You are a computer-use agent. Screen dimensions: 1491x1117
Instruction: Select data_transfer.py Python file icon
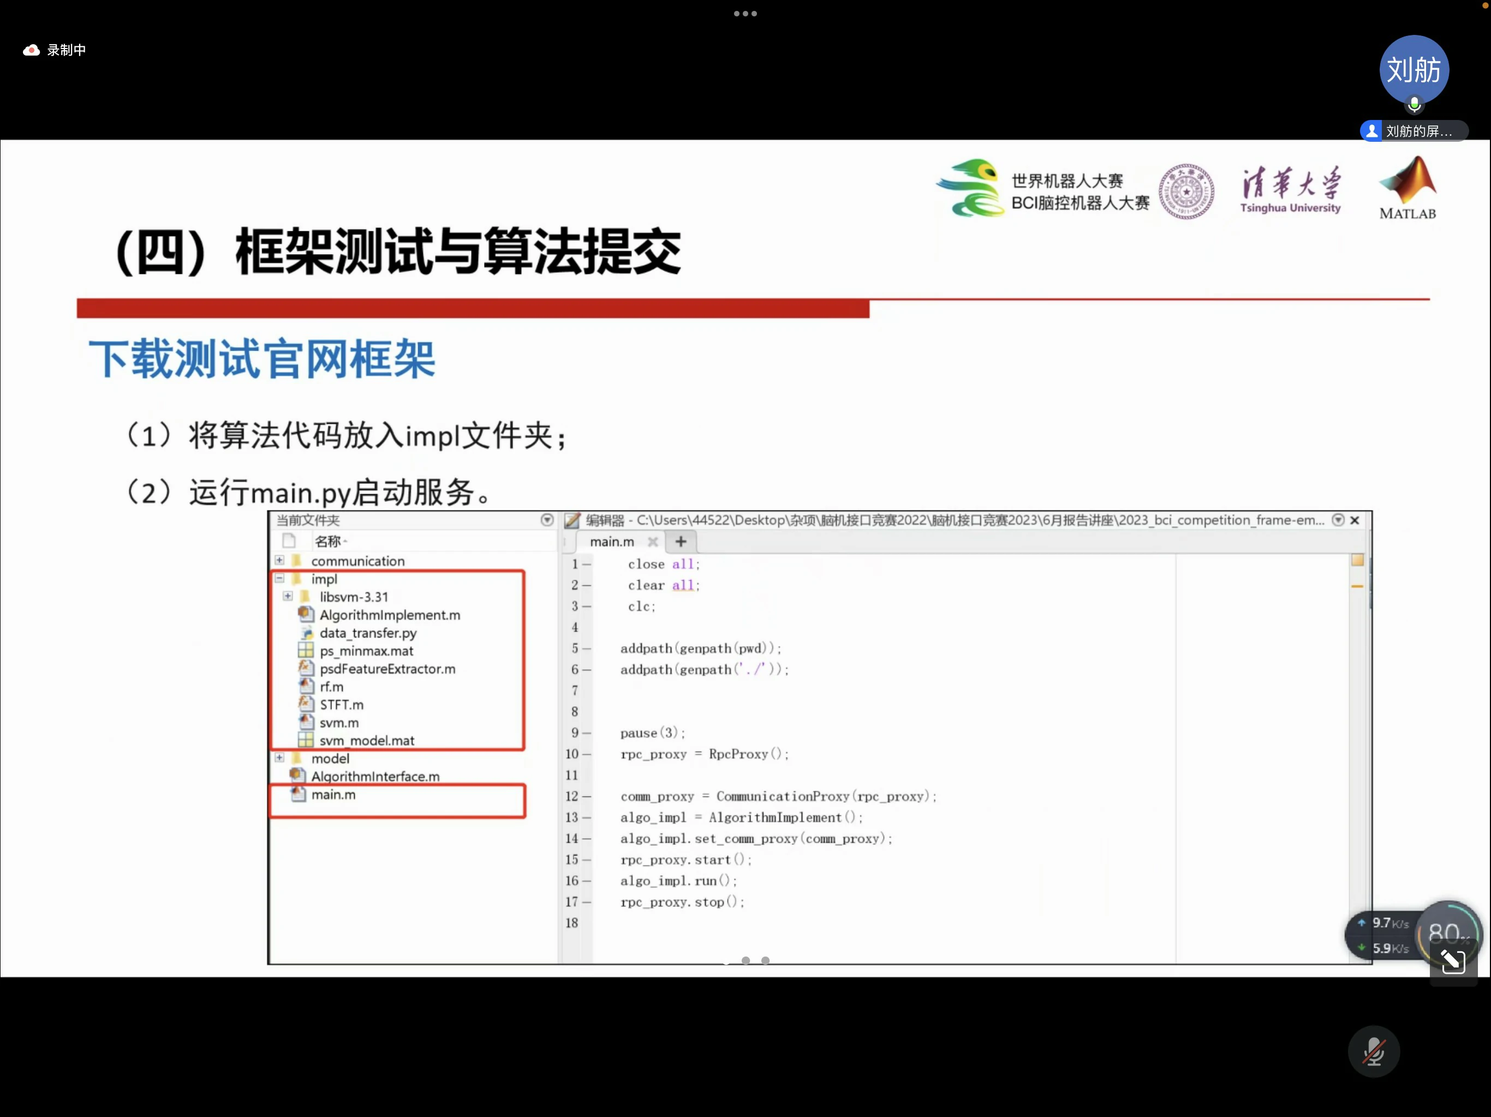coord(306,633)
